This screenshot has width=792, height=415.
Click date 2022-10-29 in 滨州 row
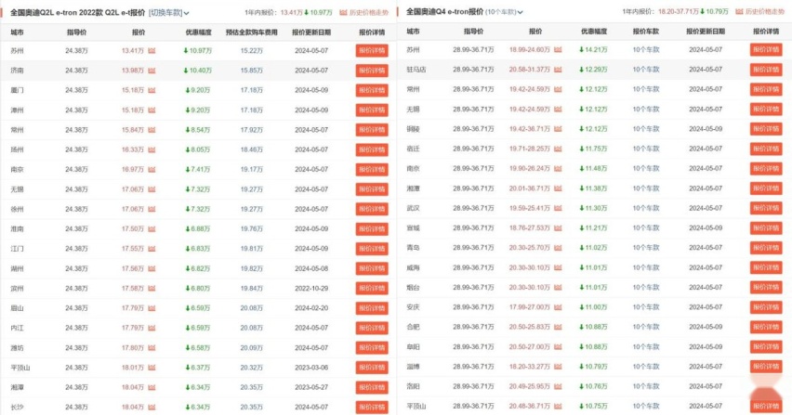coord(311,289)
